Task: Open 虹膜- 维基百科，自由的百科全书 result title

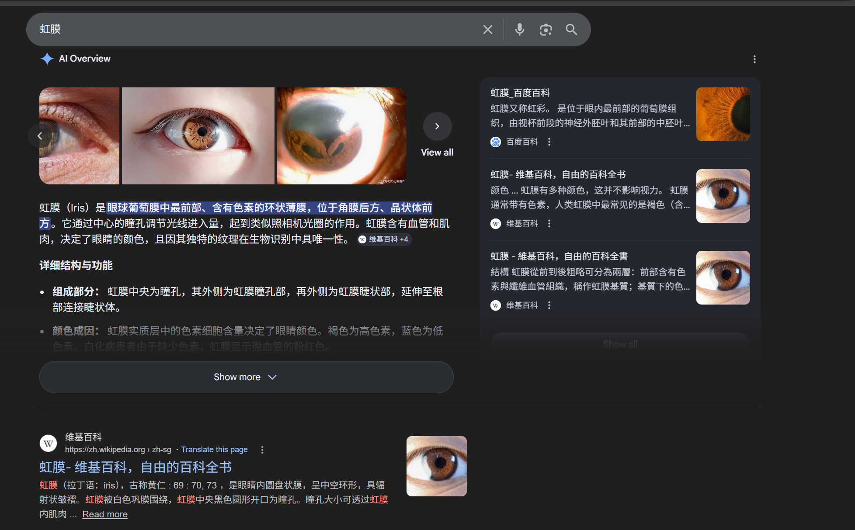Action: point(136,467)
